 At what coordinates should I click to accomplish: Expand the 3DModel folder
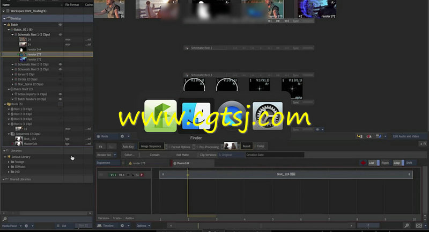coord(9,167)
